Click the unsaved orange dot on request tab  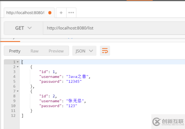tap(50, 13)
